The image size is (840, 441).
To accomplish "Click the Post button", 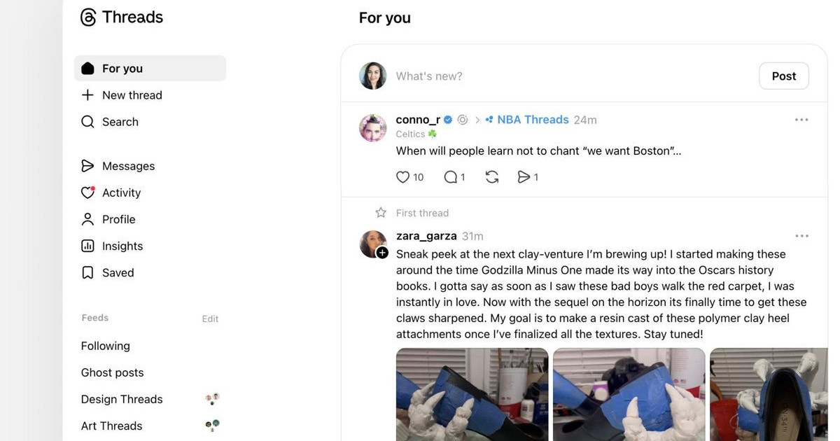I will tap(784, 76).
